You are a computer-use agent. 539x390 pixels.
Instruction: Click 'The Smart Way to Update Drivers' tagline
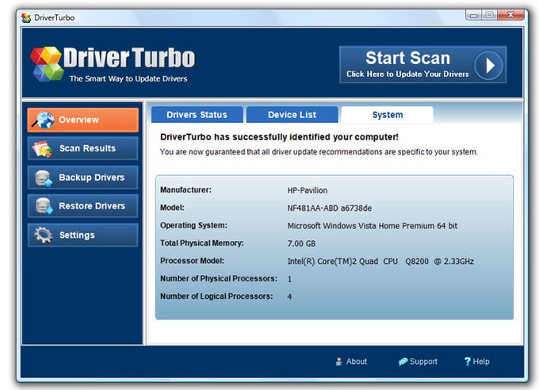point(128,78)
